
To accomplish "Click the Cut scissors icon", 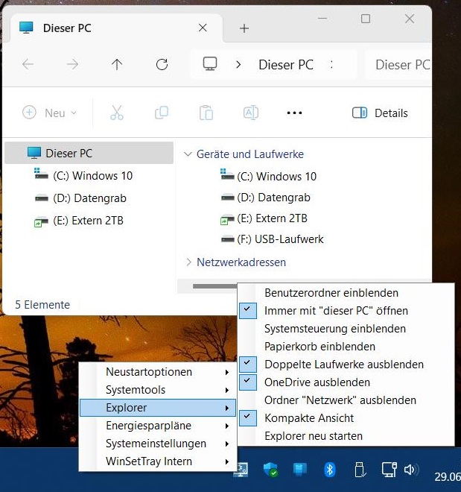I will coord(117,113).
